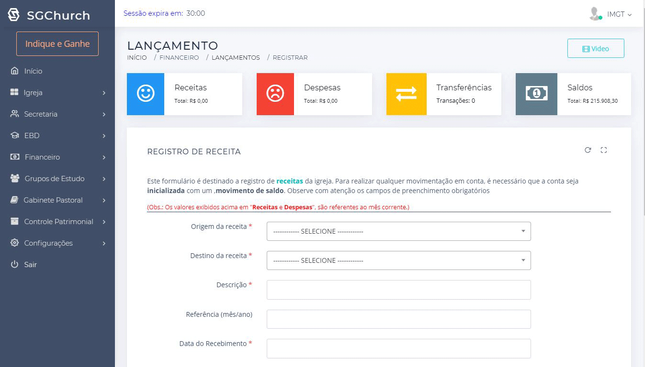Expand the Financeiro submenu chevron
645x367 pixels.
[x=104, y=157]
